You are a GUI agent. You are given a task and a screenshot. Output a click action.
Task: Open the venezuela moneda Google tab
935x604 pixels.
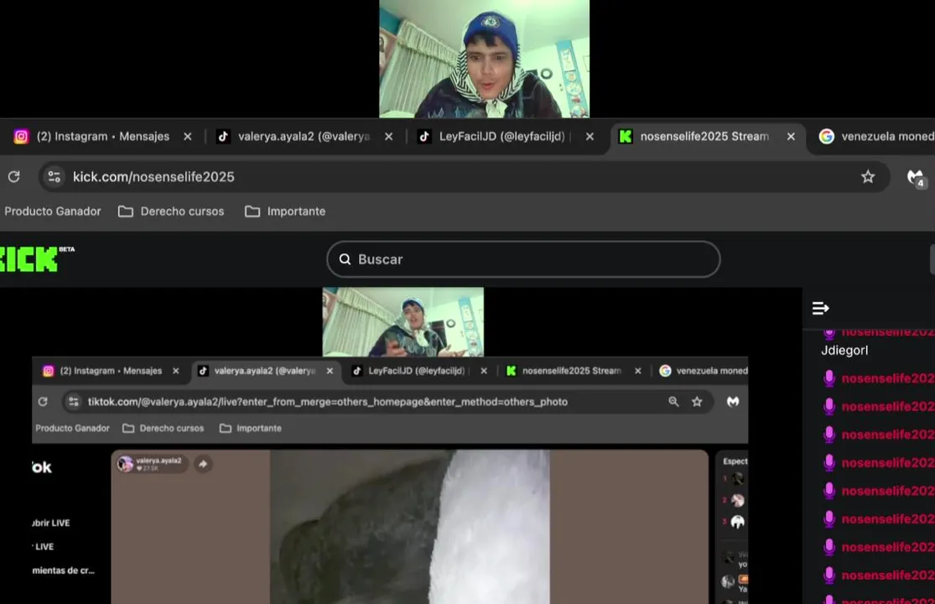coord(874,137)
